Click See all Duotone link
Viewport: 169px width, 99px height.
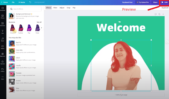[39, 22]
